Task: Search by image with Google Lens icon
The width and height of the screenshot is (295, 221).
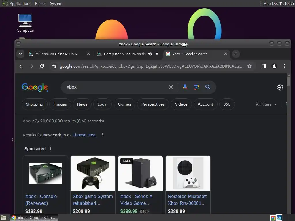Action: (x=196, y=87)
